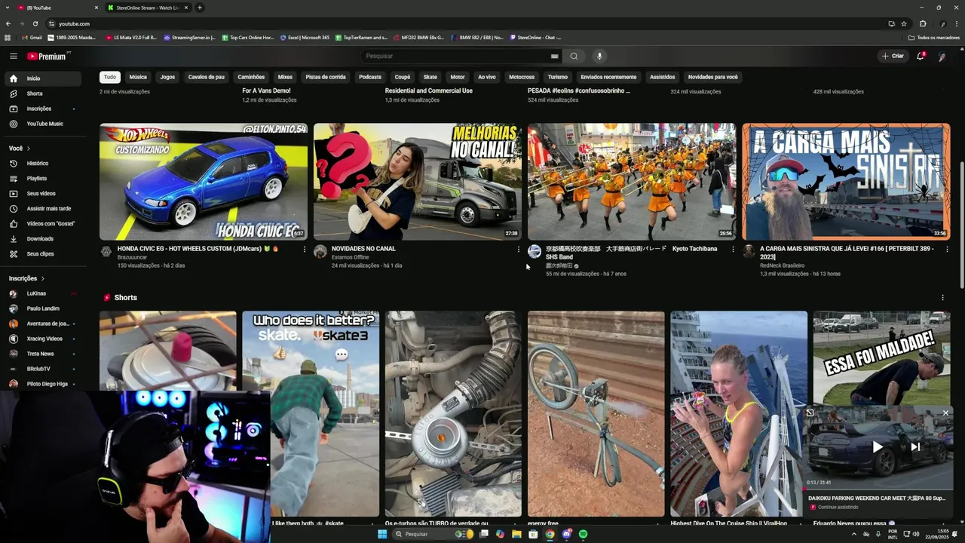This screenshot has width=965, height=543.
Task: Open the Xracing Videos subscription channel
Action: pyautogui.click(x=42, y=339)
